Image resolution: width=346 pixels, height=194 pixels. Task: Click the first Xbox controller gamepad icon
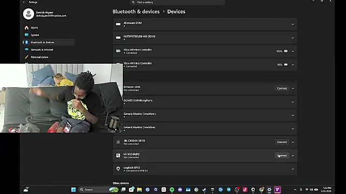click(118, 51)
